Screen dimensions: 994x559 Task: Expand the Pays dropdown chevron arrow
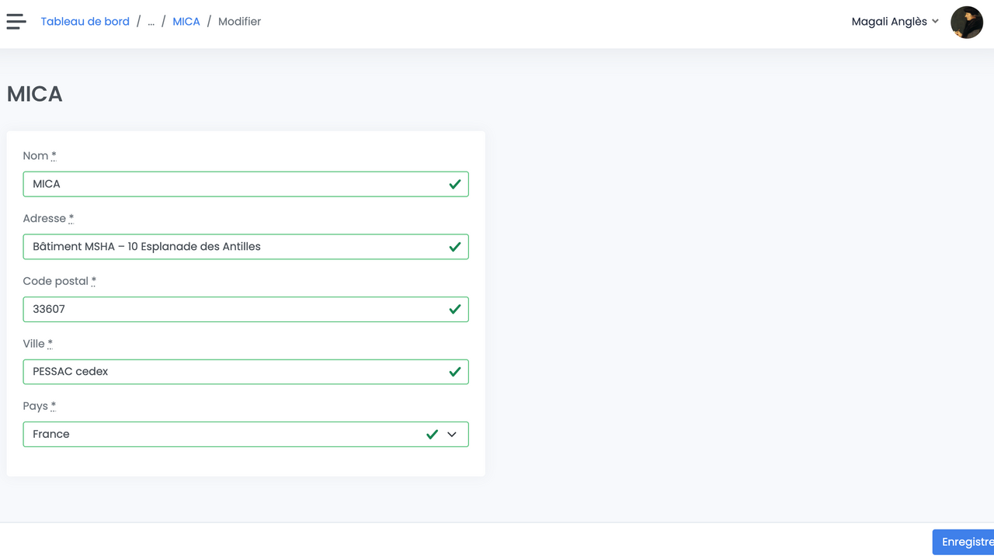(x=452, y=434)
